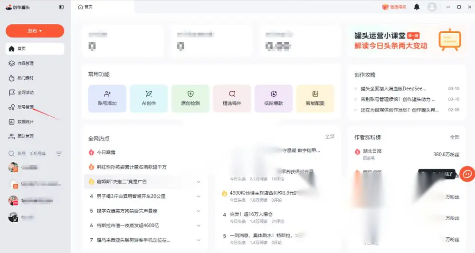Viewport: 475px width, 253px height.
Task: Click the 作品管理 layers icon
Action: click(x=11, y=63)
